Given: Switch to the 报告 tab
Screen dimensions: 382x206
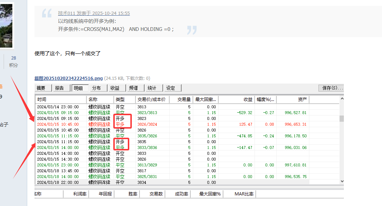Looking at the screenshot, I should tap(61, 88).
